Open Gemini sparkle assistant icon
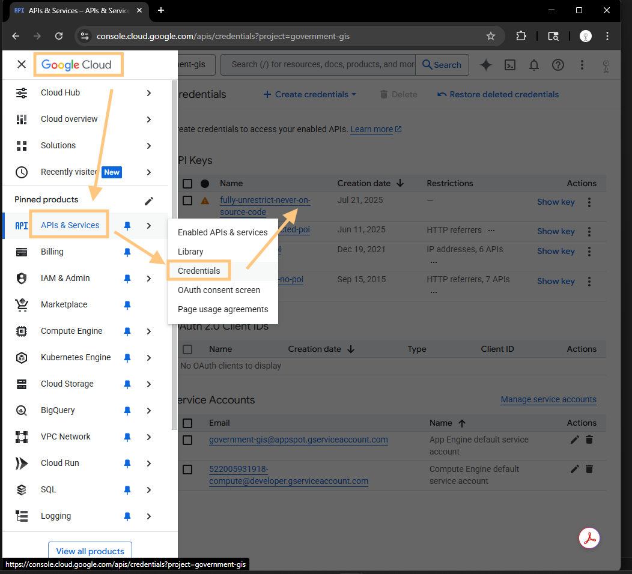Viewport: 632px width, 574px height. (x=486, y=65)
